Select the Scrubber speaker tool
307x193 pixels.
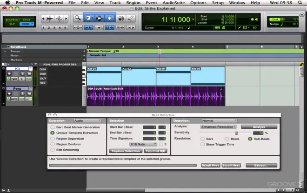tap(121, 19)
